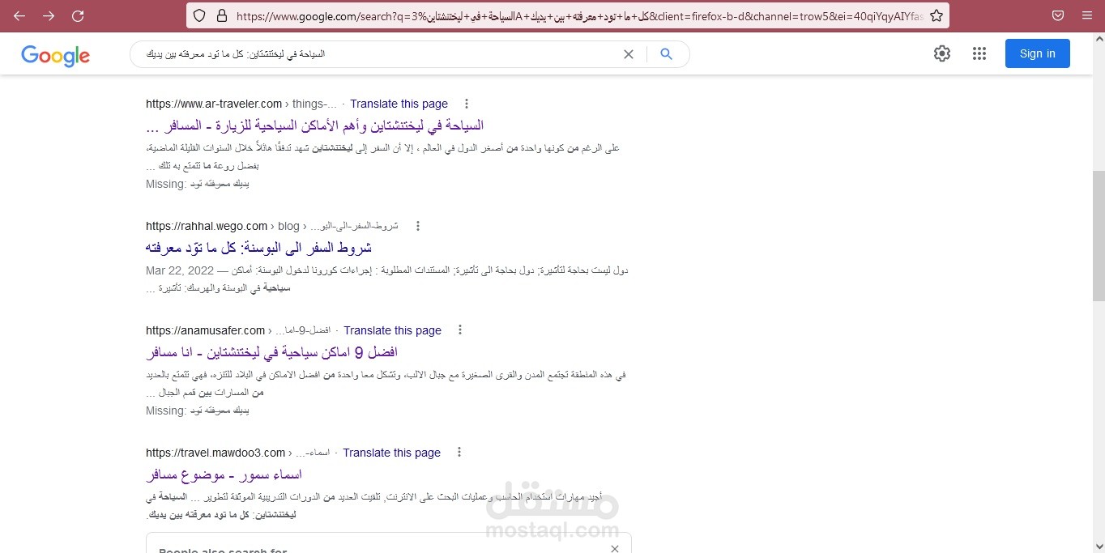The height and width of the screenshot is (553, 1105).
Task: Reload the page with the refresh icon
Action: coord(78,16)
